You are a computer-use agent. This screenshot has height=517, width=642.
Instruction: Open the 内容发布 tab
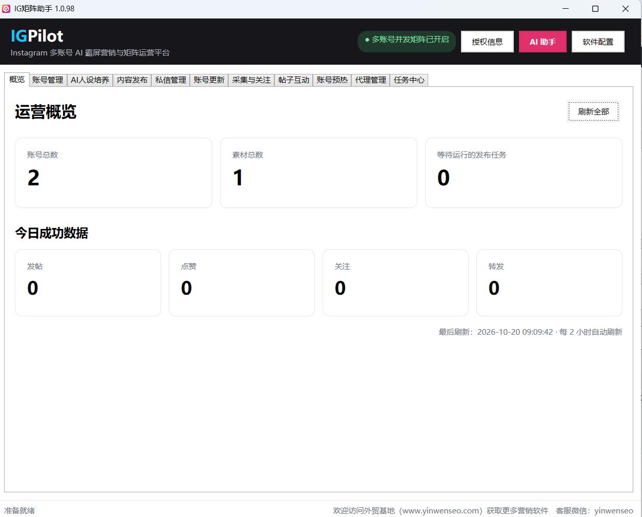tap(132, 80)
